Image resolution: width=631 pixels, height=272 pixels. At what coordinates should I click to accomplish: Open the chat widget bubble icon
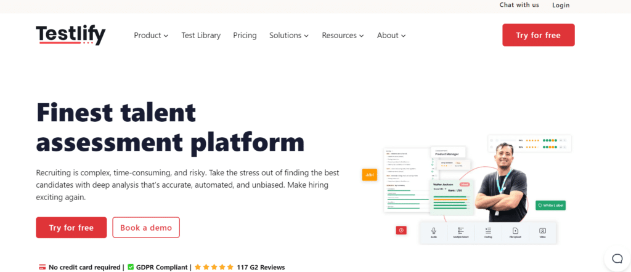(617, 258)
